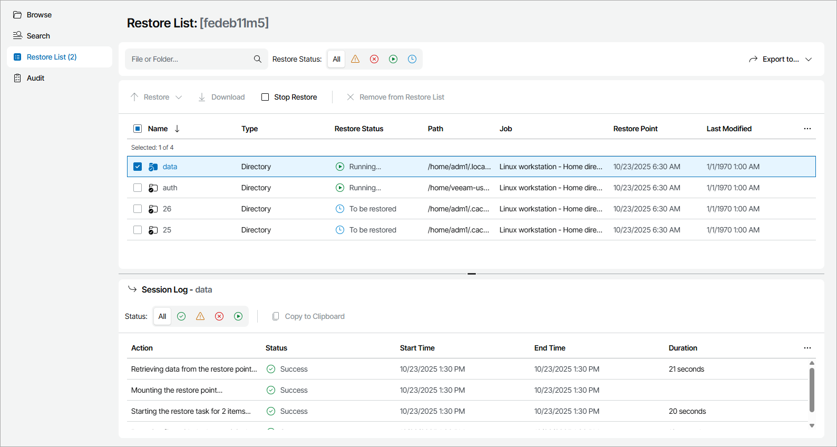
Task: Click the File or Folder search field
Action: [190, 59]
